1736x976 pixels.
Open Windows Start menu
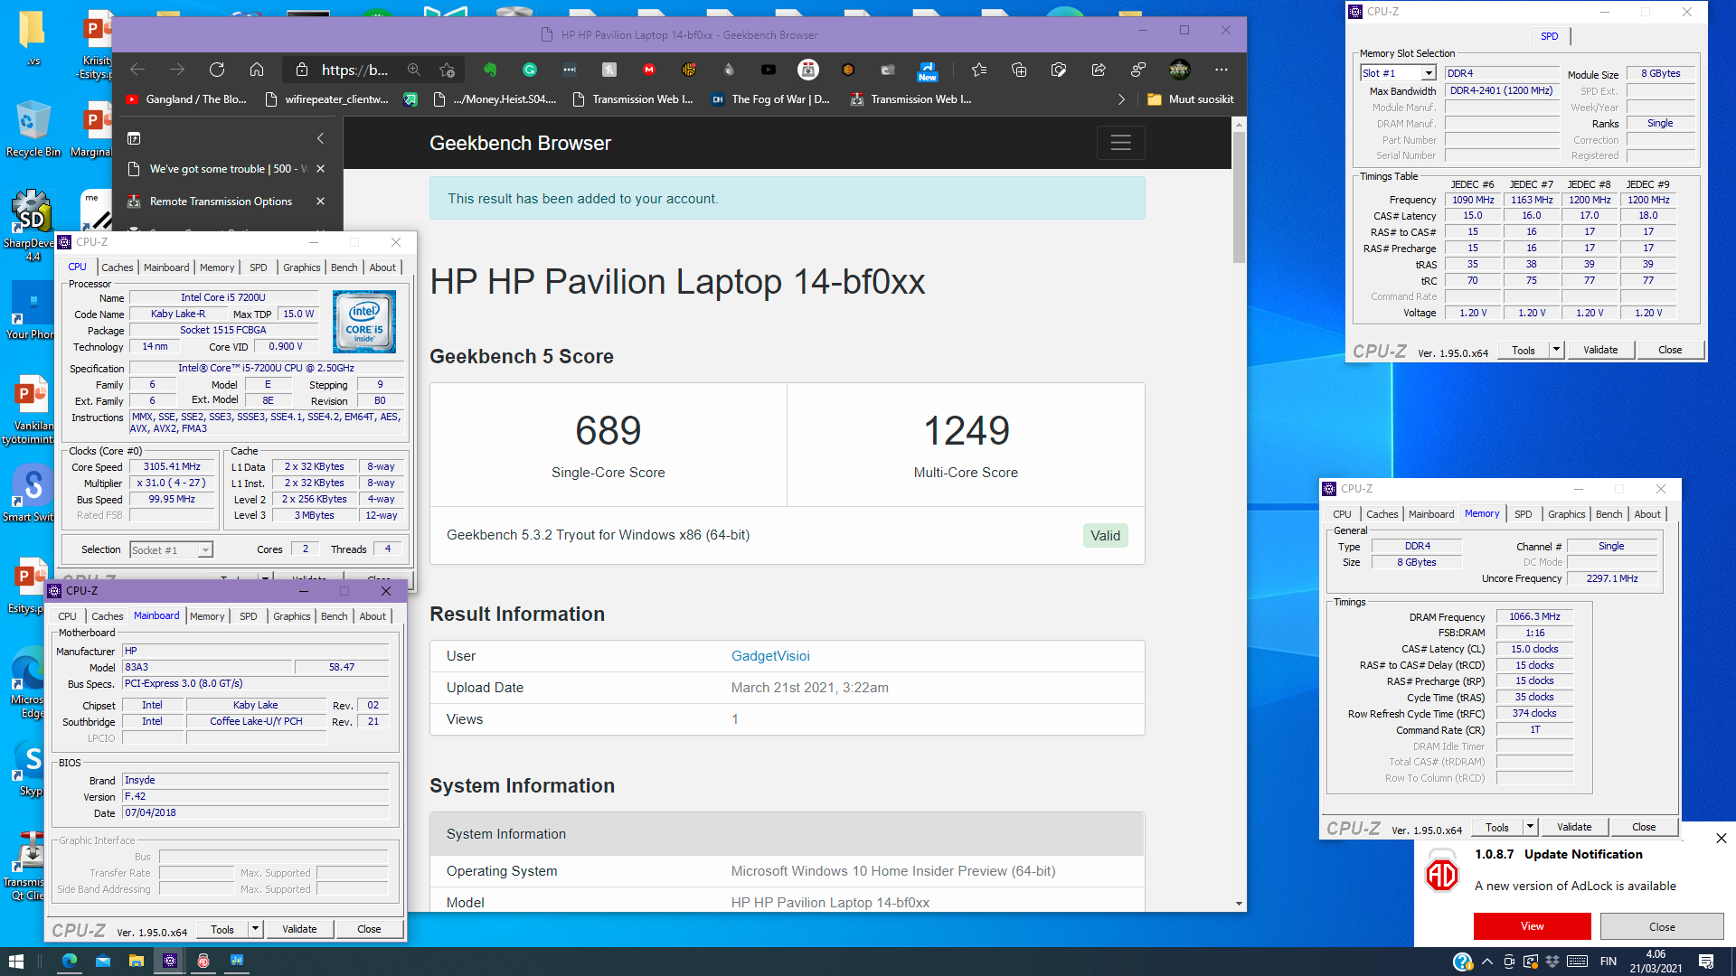[16, 961]
